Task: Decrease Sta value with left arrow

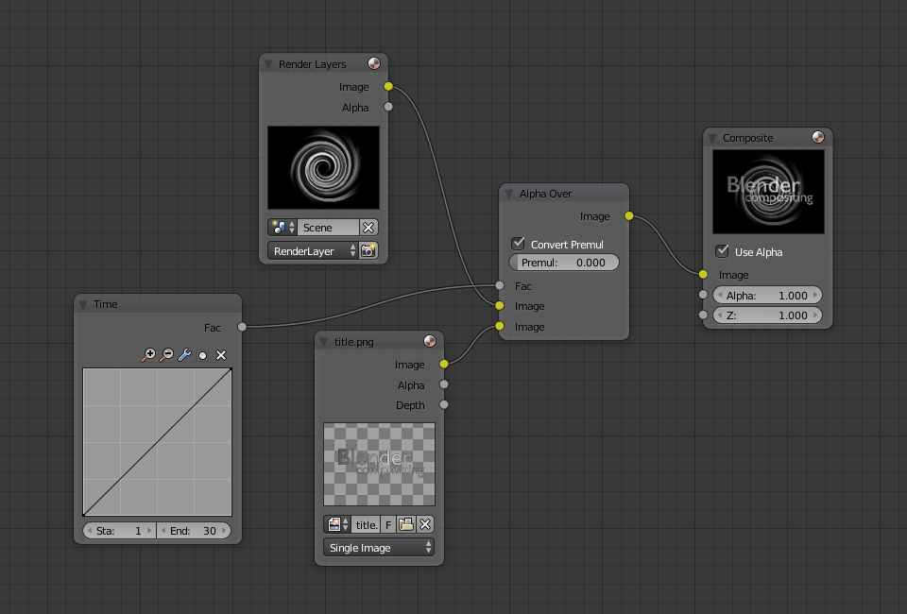Action: pos(89,531)
